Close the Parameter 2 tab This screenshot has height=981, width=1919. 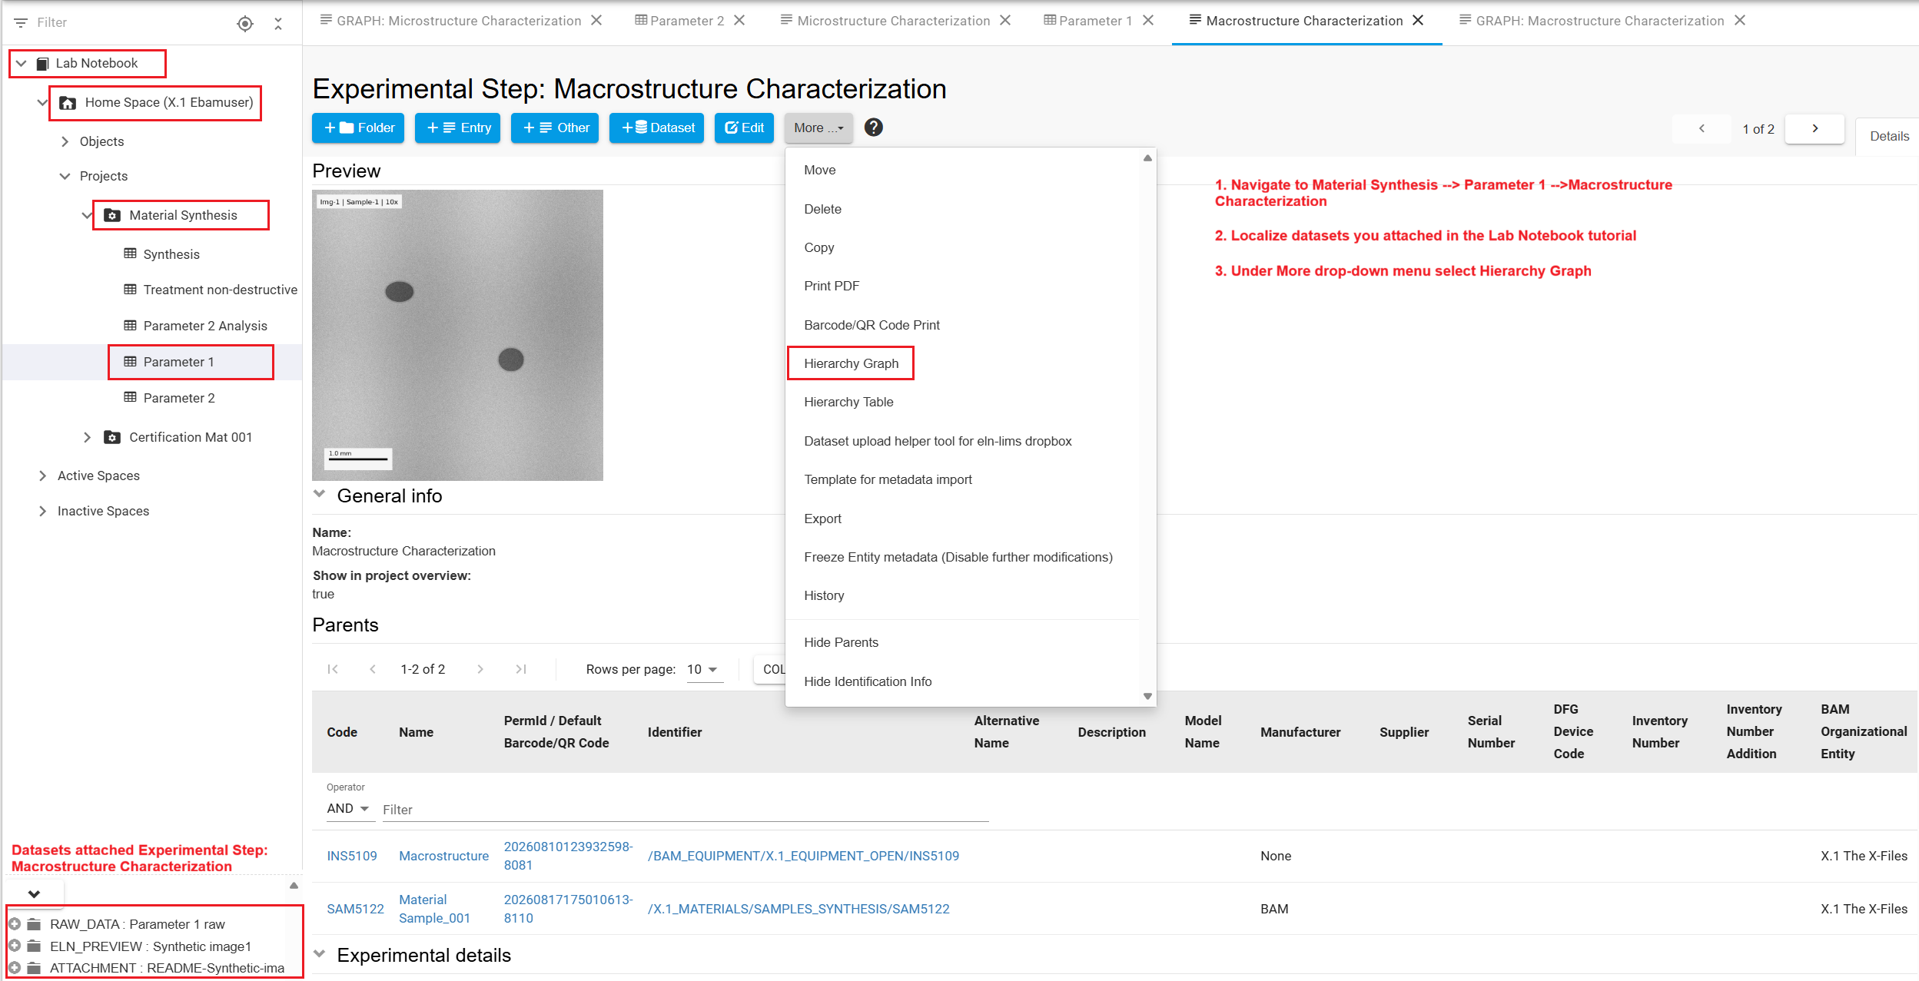739,21
